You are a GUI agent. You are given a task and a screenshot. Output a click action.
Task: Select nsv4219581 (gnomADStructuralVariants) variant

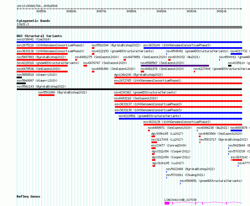150,116
